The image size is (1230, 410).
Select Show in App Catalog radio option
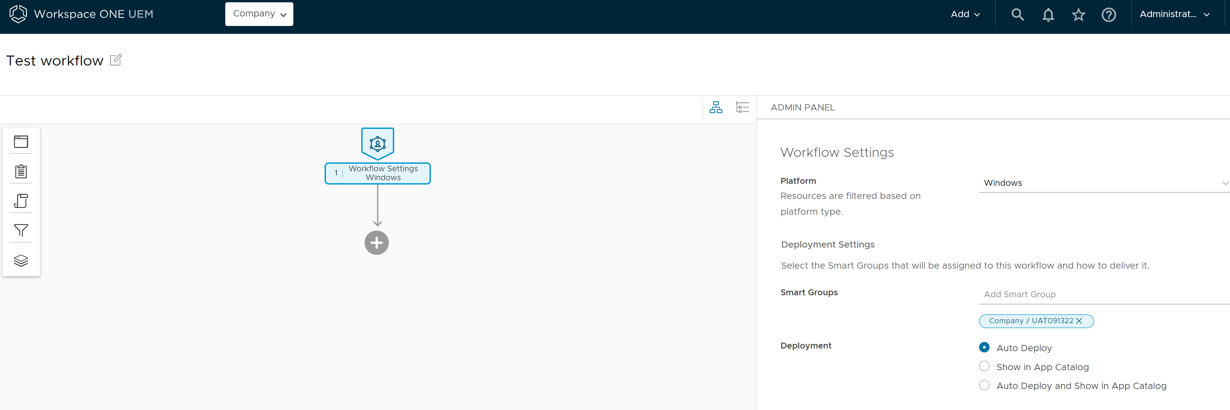(x=984, y=367)
